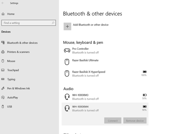195x134 pixels.
Task: Click the Pen & Windows Ink icon
Action: 3,88
